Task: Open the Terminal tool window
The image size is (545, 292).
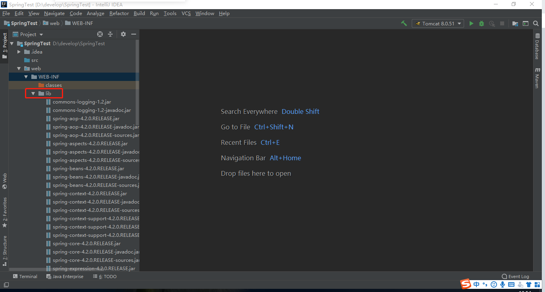Action: pos(25,277)
